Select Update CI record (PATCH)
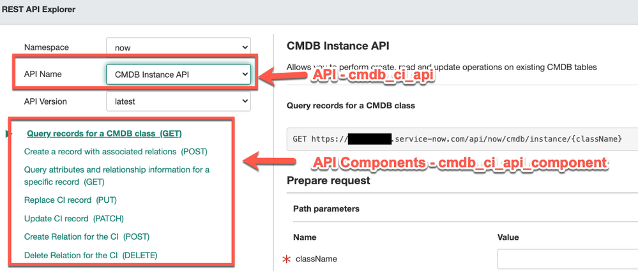 tap(73, 219)
